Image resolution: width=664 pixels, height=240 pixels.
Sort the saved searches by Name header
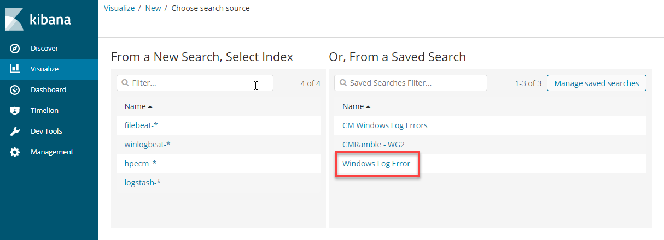[x=356, y=106]
